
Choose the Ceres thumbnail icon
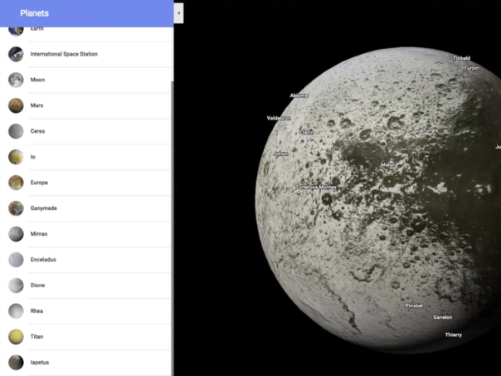pyautogui.click(x=16, y=131)
